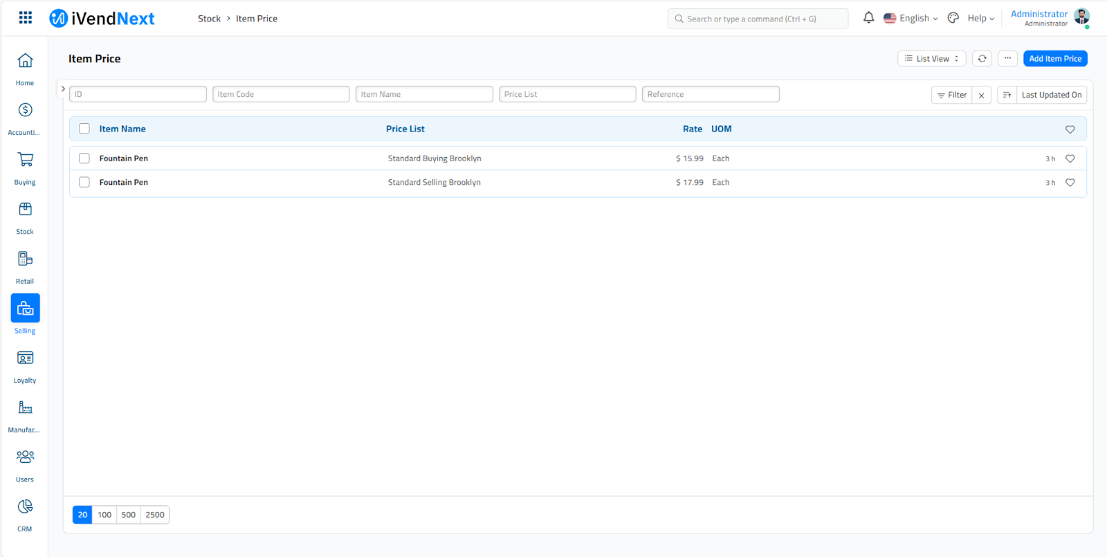This screenshot has width=1107, height=557.
Task: Go to the Retail module
Action: pyautogui.click(x=25, y=259)
